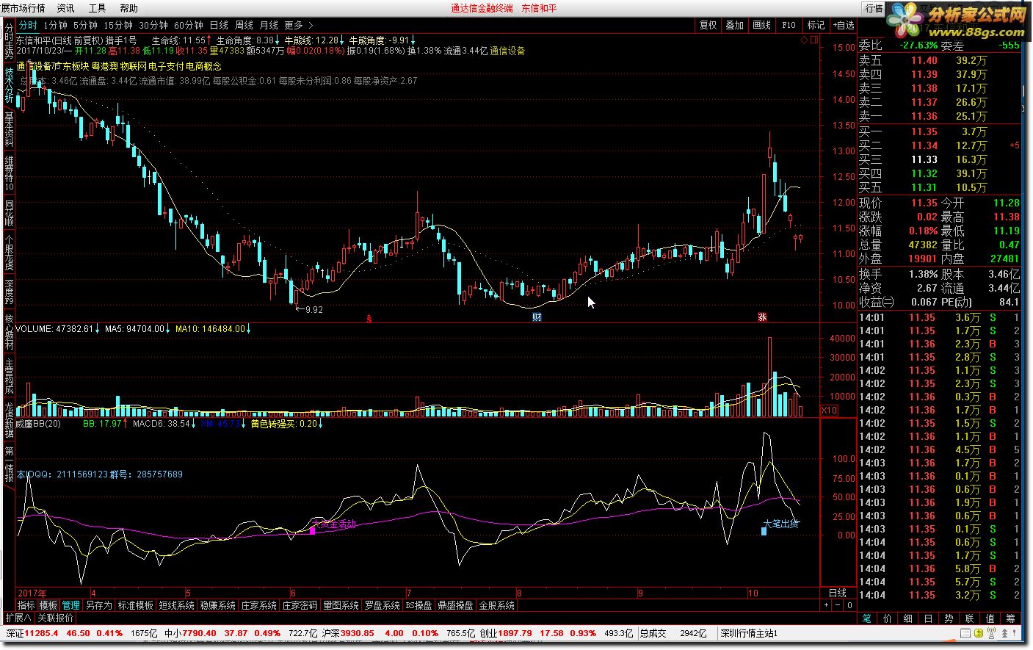Open the 帮助 menu

coord(128,8)
